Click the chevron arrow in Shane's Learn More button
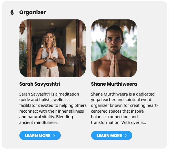Screen dimensions: 169x150 point(126,136)
